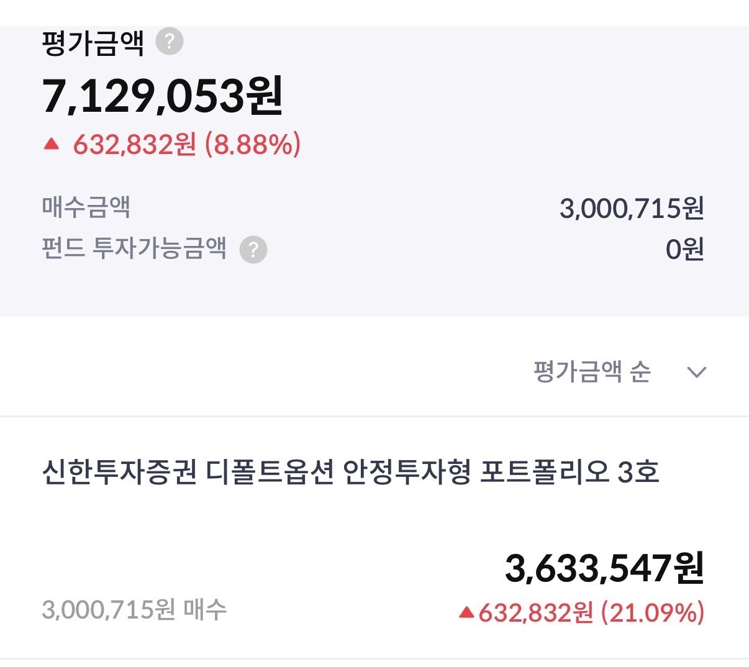
Task: Click the red up-triangle next to 632,832원 (8.88%)
Action: tap(52, 145)
